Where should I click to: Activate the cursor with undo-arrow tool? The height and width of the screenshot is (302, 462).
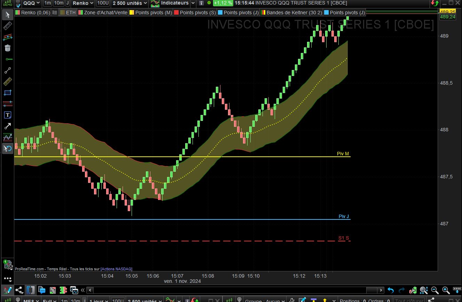pos(7,148)
